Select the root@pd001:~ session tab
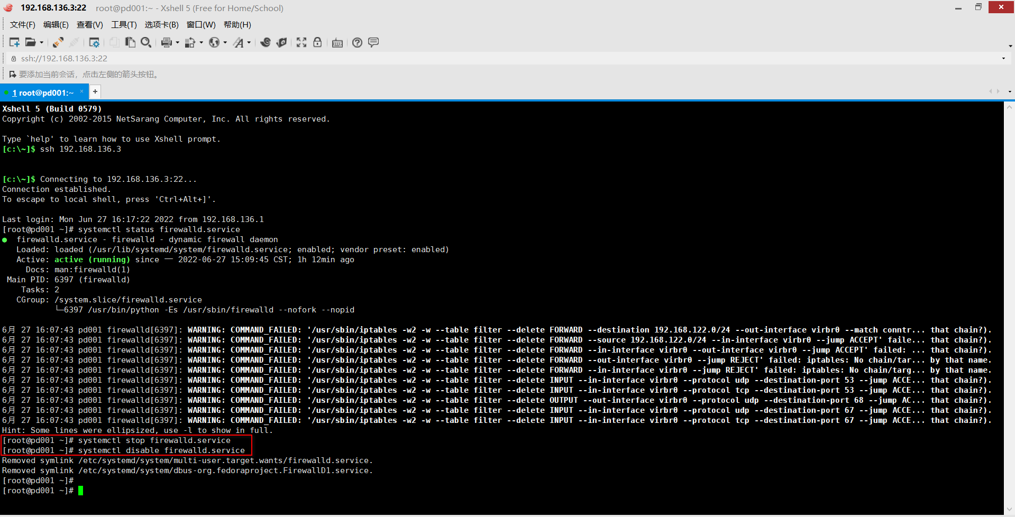This screenshot has width=1015, height=517. pos(42,93)
